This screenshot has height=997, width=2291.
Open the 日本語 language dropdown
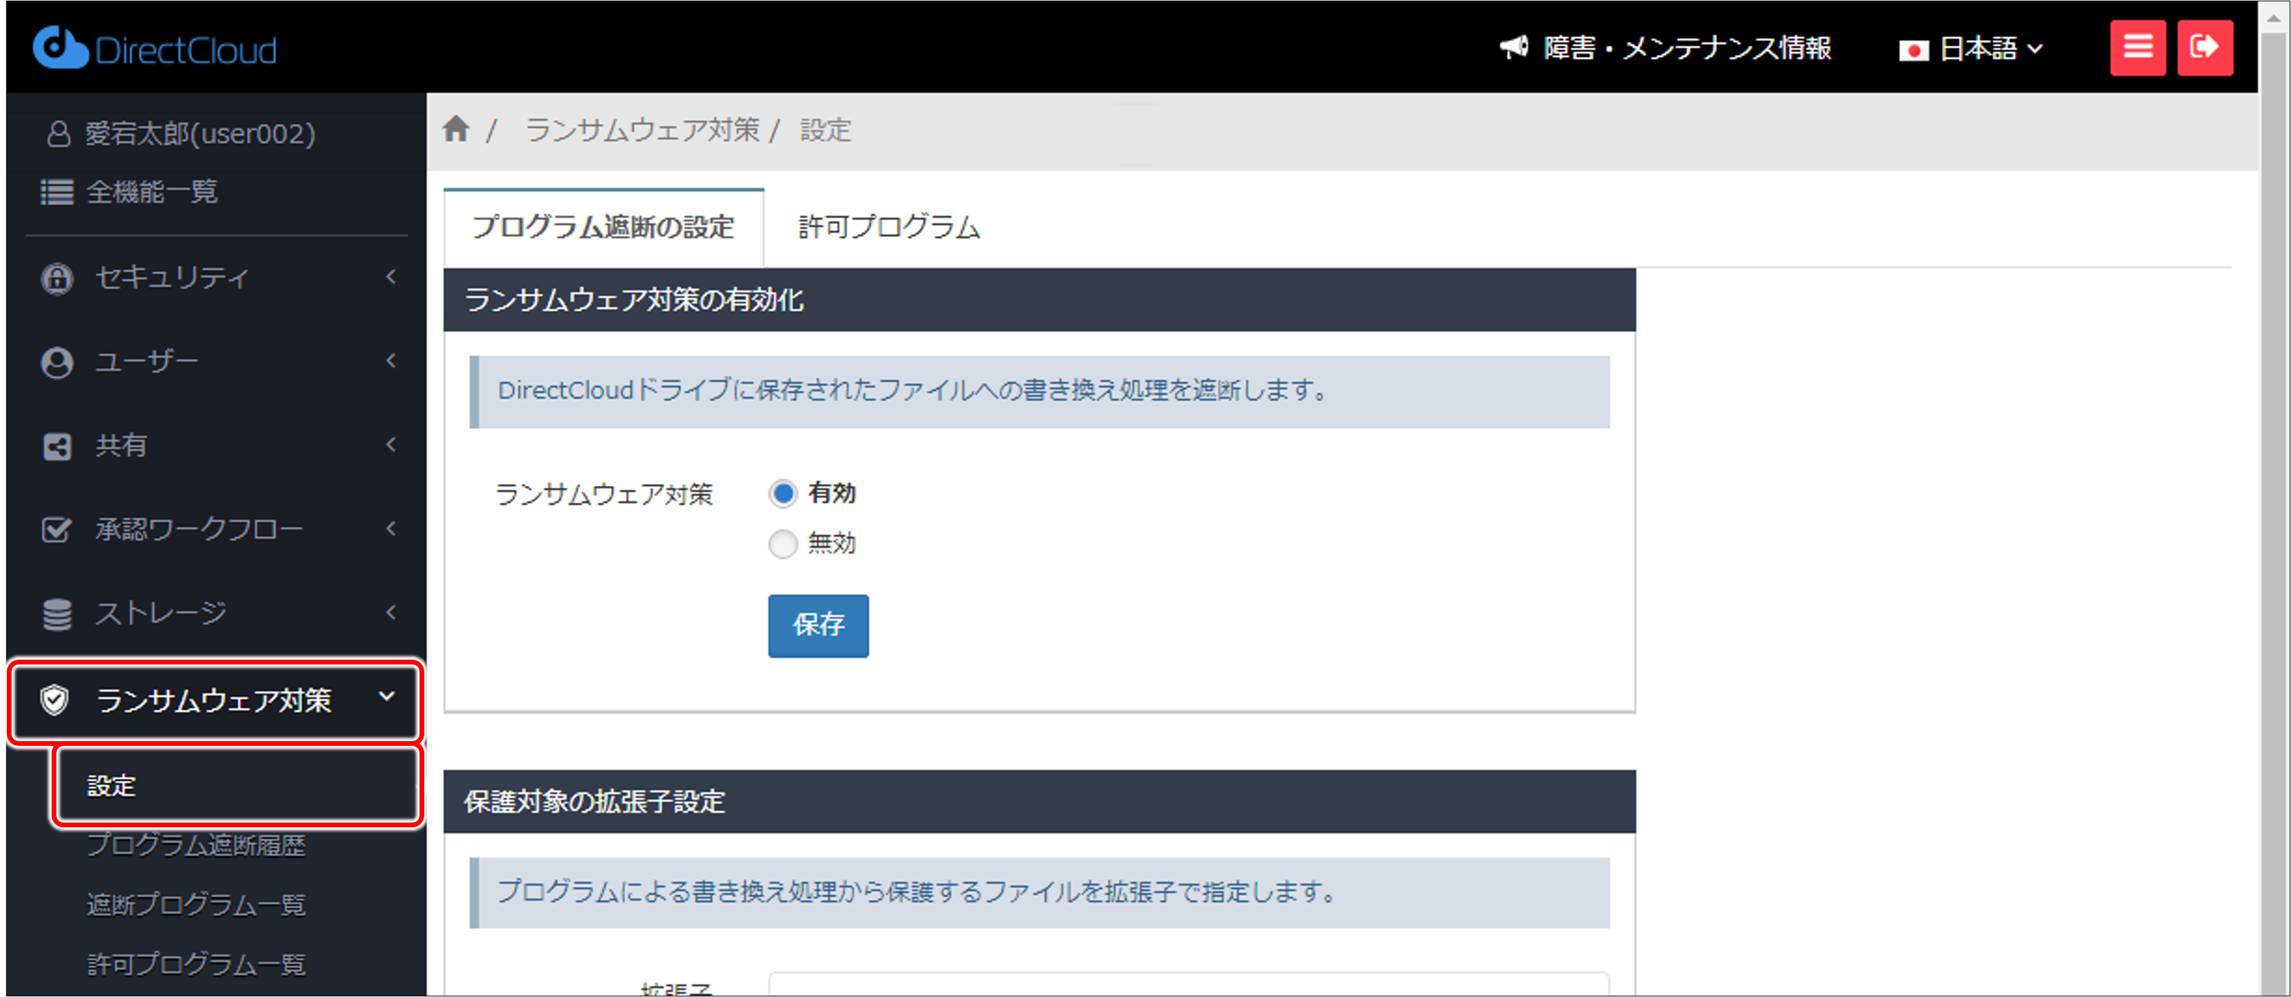tap(1971, 48)
